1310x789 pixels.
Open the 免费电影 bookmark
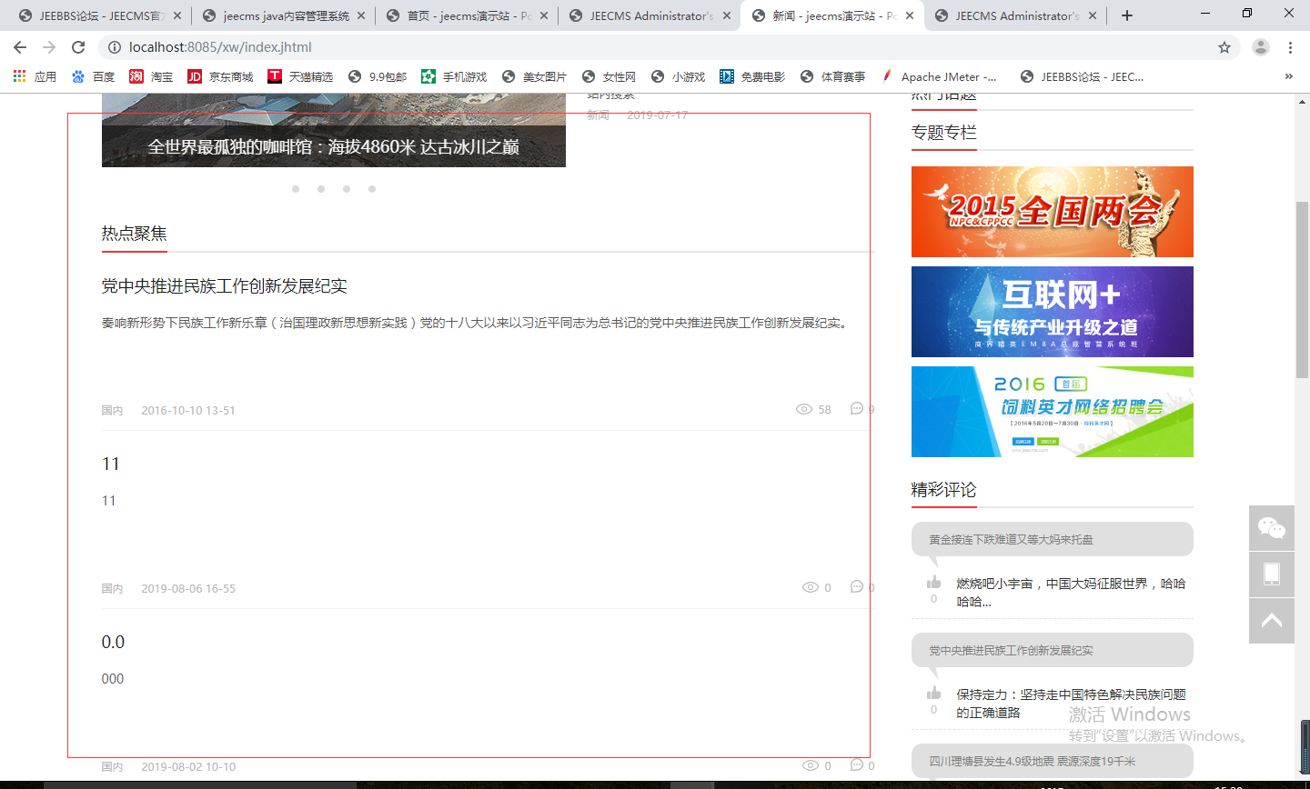click(752, 76)
